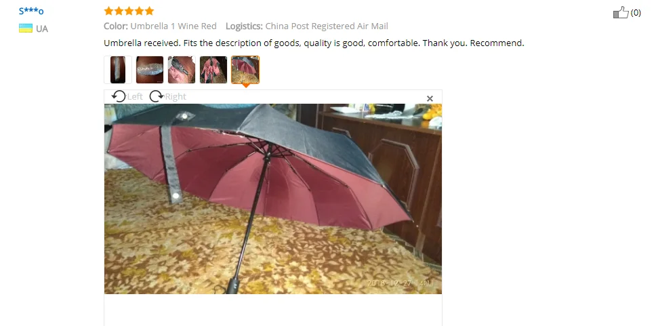The image size is (658, 326).
Task: Open reviewer S***o's profile link
Action: (31, 11)
